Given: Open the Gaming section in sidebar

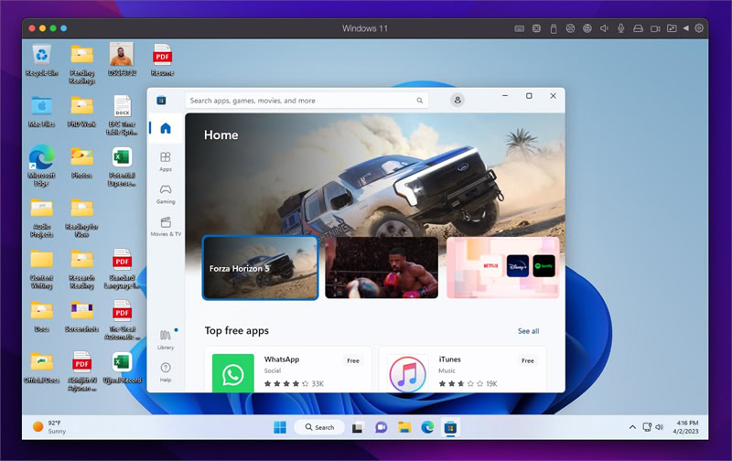Looking at the screenshot, I should pyautogui.click(x=166, y=194).
